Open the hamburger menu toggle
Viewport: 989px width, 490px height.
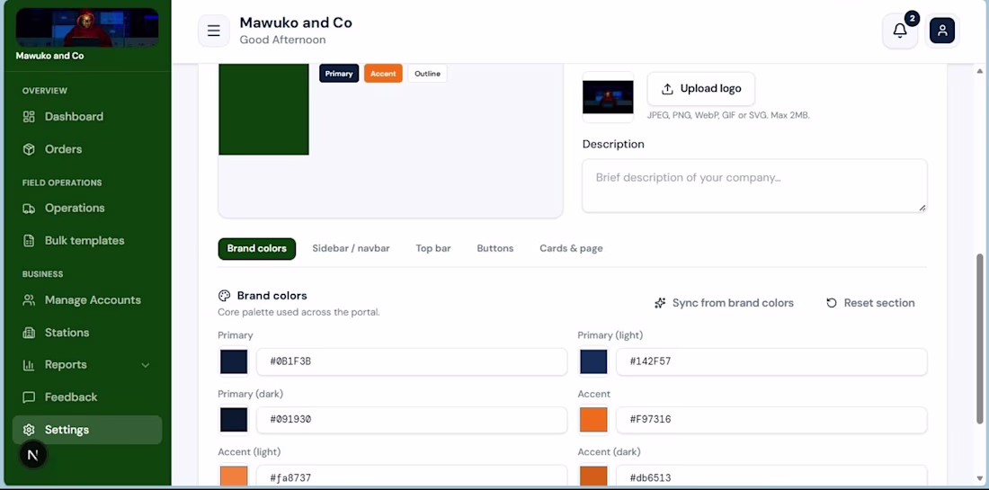click(x=214, y=31)
